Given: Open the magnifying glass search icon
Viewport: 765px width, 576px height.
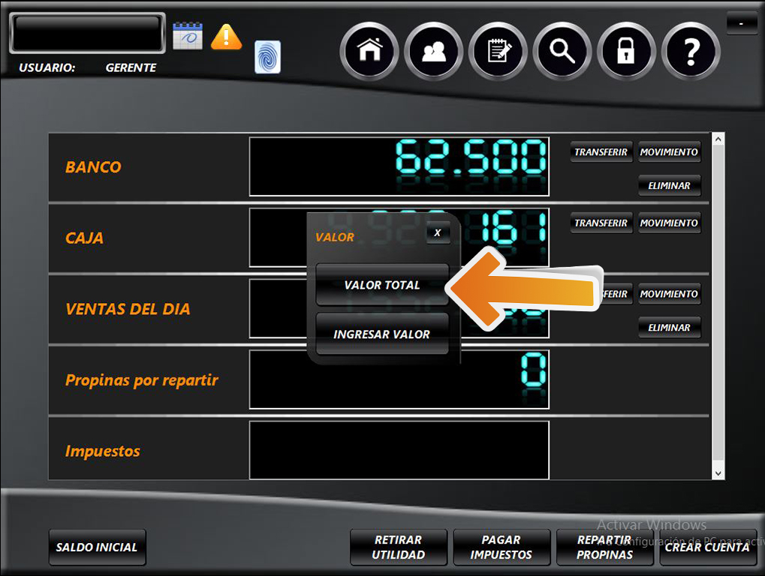Looking at the screenshot, I should pos(562,51).
